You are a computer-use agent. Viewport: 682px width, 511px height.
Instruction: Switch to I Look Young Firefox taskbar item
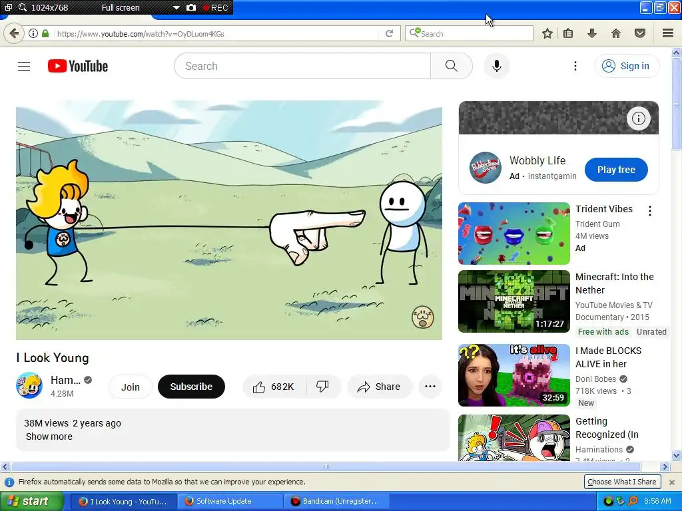pos(123,502)
